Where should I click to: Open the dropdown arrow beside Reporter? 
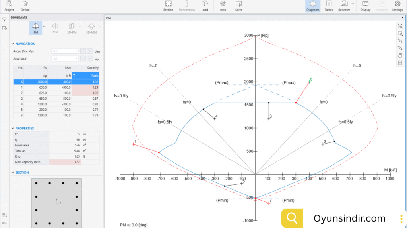(x=353, y=4)
